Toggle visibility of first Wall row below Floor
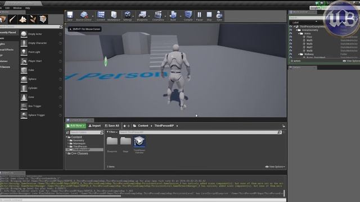This screenshot has width=360, height=202. [291, 40]
